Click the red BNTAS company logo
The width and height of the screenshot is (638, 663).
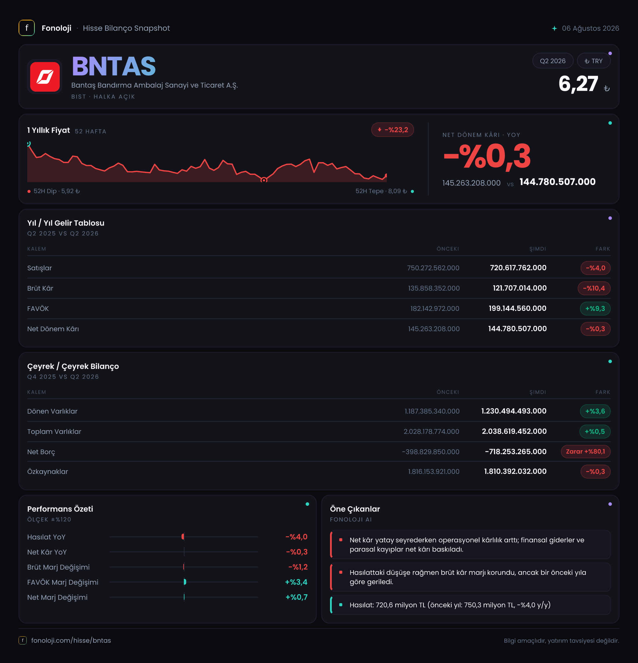(x=45, y=77)
